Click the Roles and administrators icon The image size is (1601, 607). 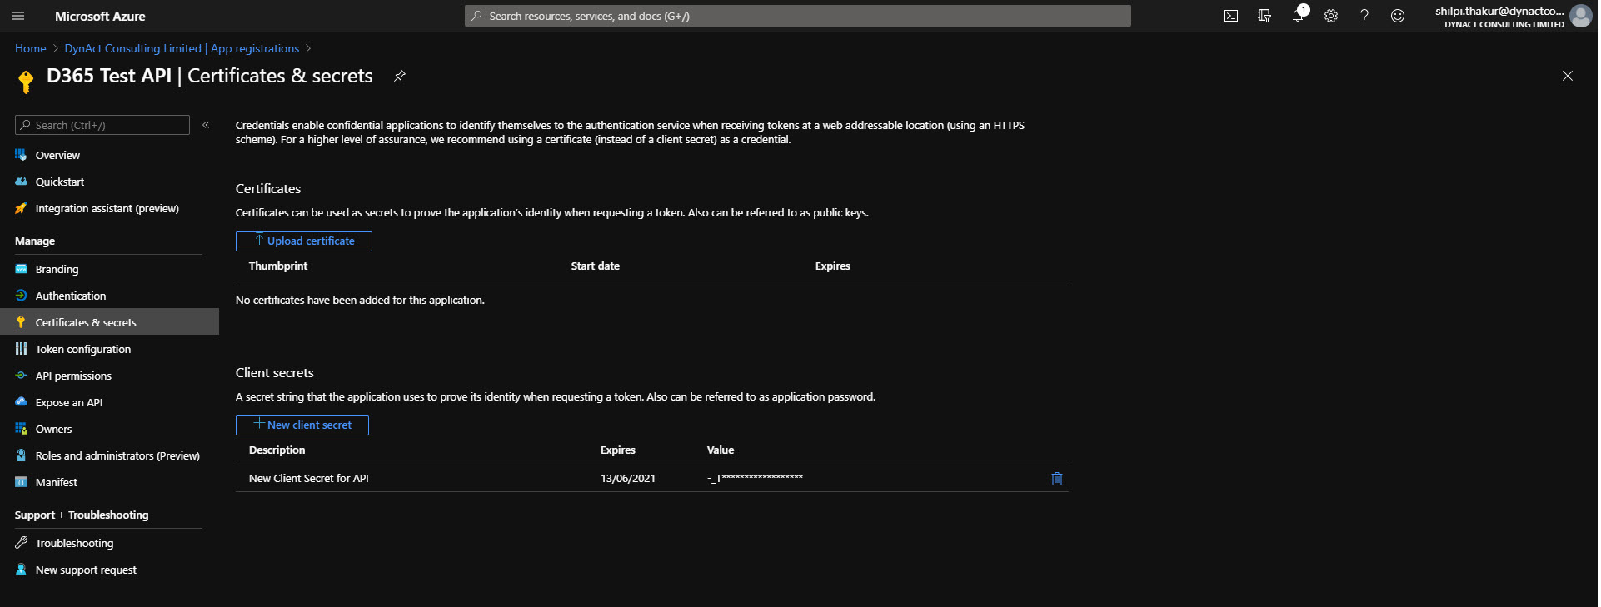(x=21, y=455)
